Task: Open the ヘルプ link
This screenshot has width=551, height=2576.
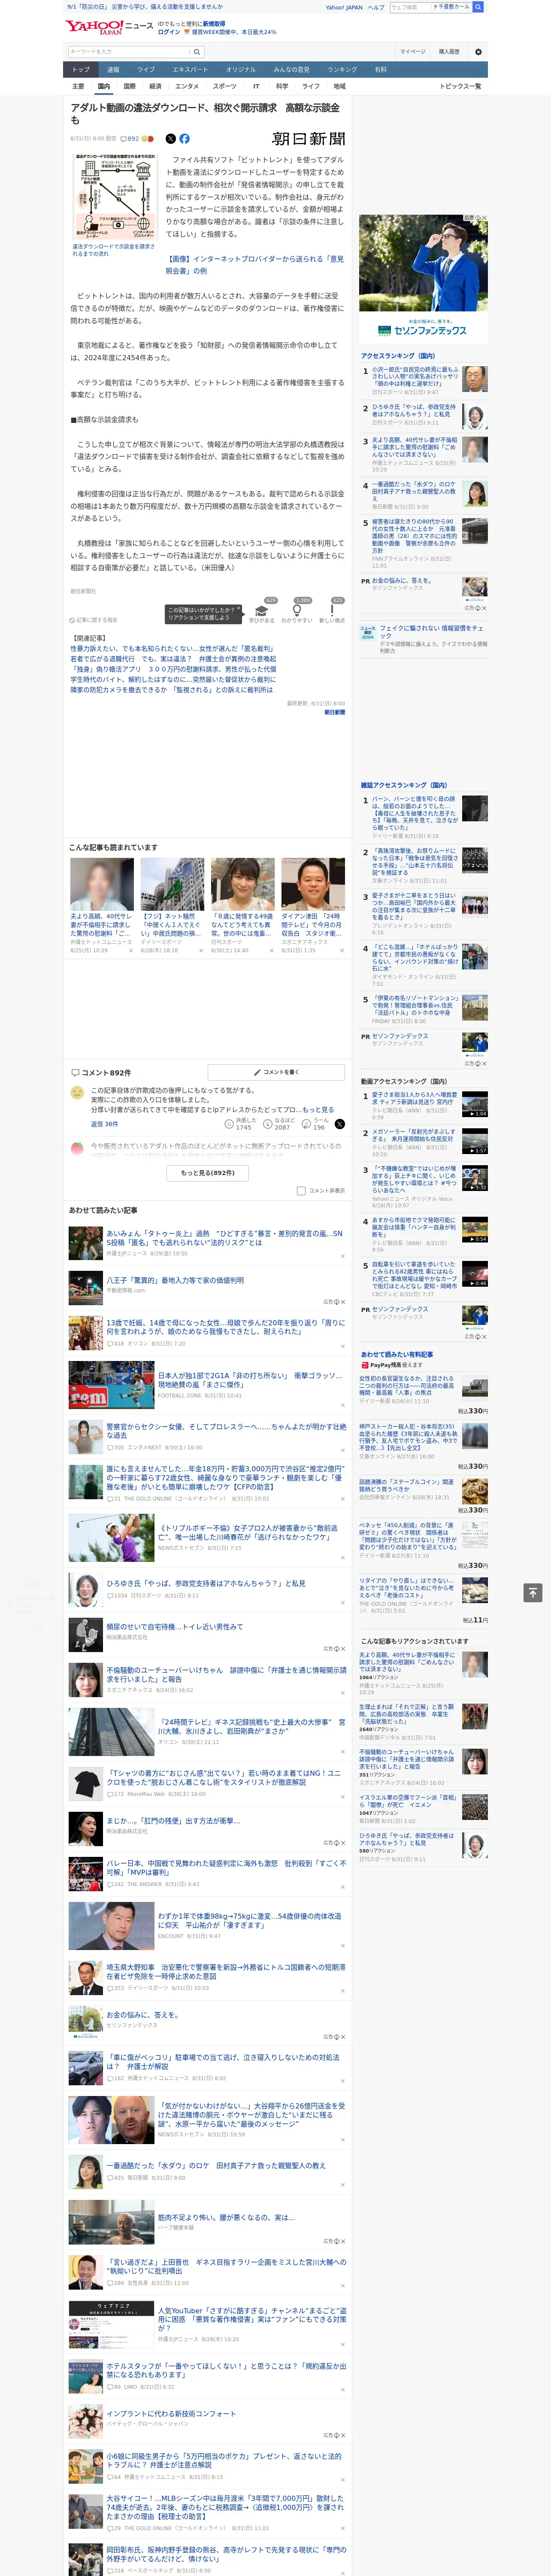Action: (376, 7)
